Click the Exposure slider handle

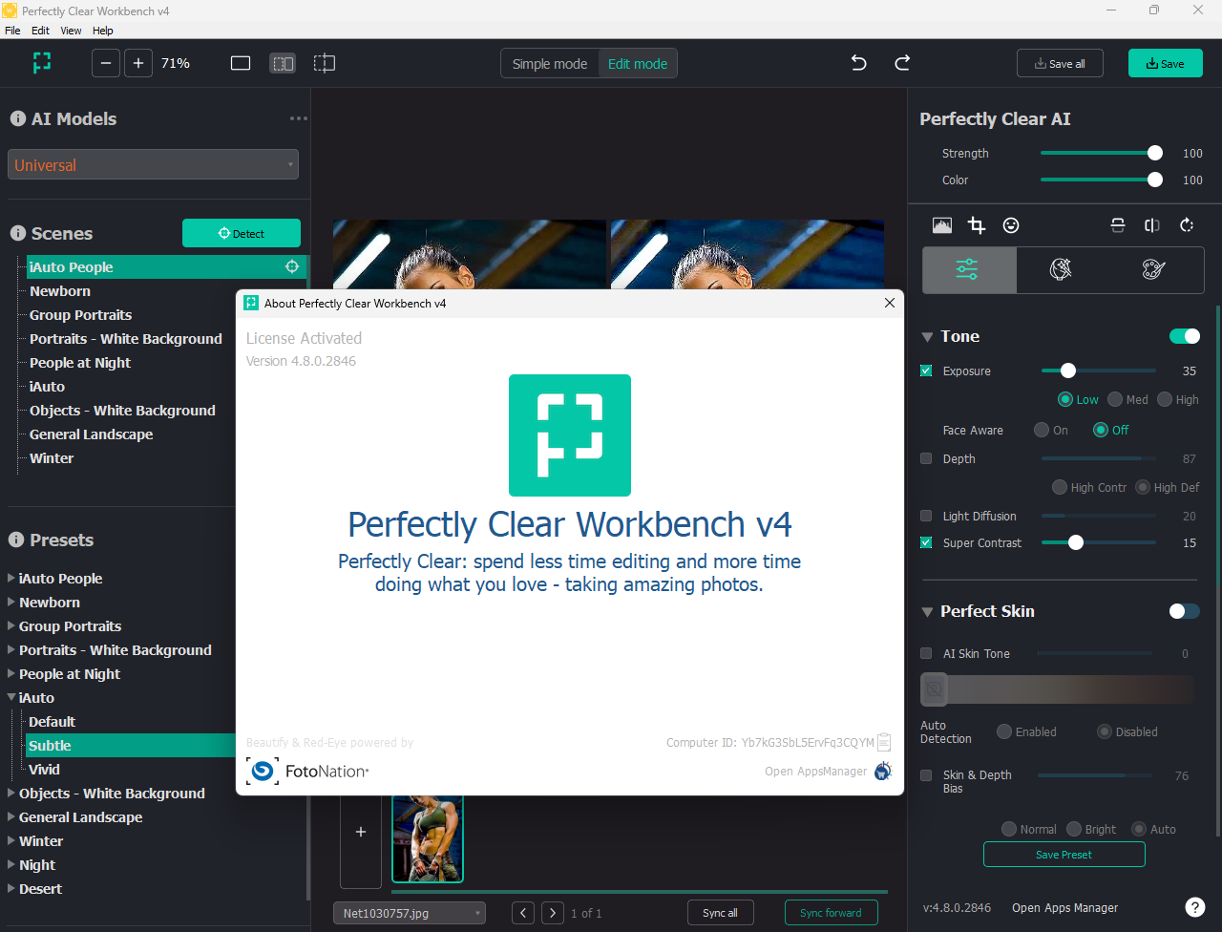point(1068,371)
